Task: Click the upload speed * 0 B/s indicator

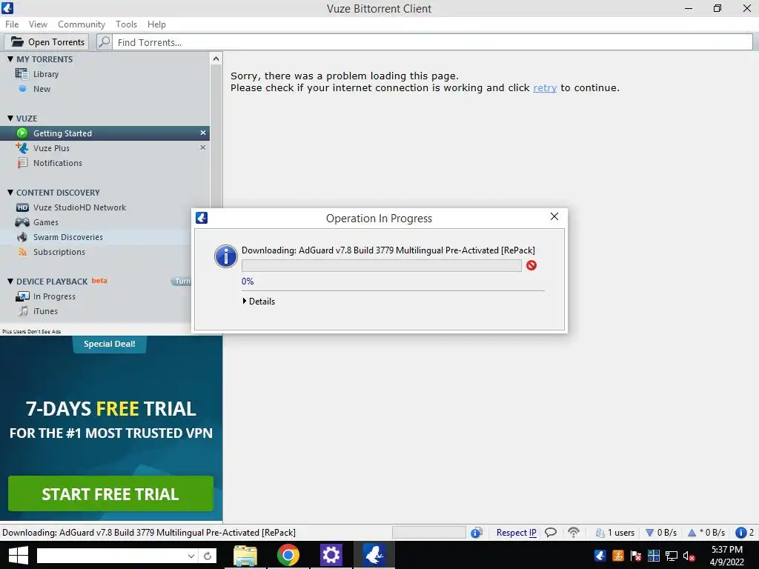Action: (706, 533)
